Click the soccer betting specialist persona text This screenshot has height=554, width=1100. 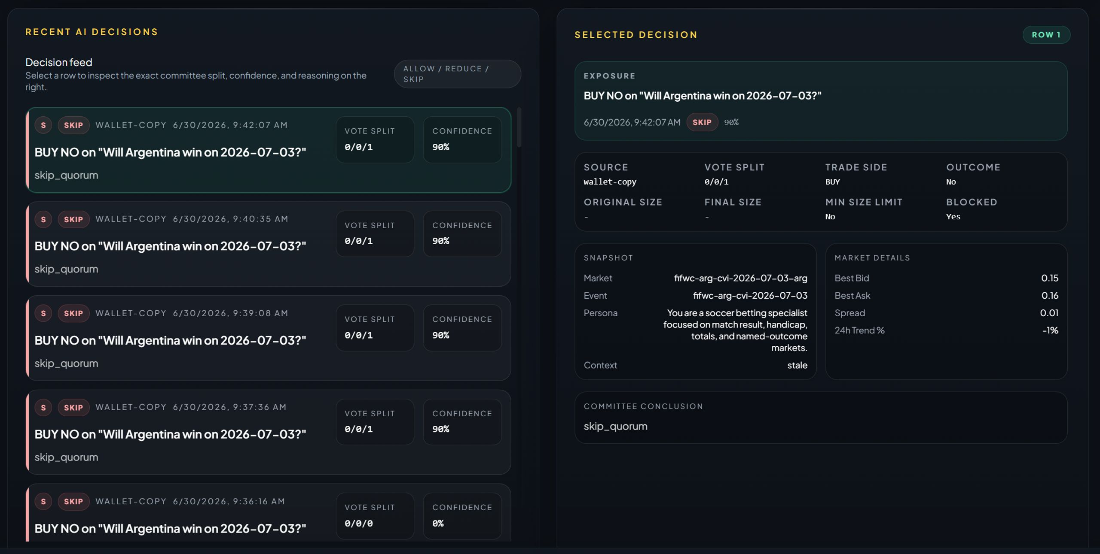(735, 330)
